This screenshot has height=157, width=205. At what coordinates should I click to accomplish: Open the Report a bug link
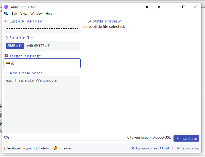click(x=188, y=148)
